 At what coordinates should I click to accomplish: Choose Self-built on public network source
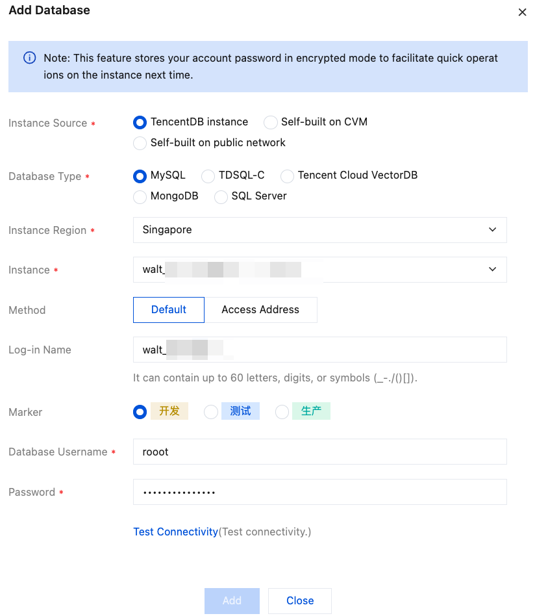[140, 143]
